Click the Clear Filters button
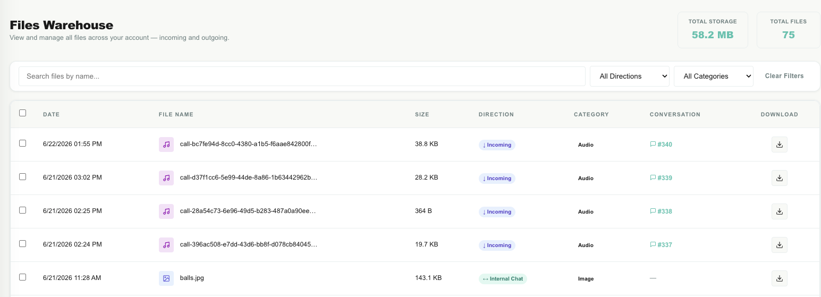 click(x=784, y=76)
